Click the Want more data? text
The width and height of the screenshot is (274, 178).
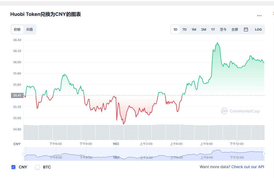215,167
